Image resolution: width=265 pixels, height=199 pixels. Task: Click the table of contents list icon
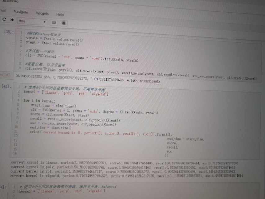64,23
